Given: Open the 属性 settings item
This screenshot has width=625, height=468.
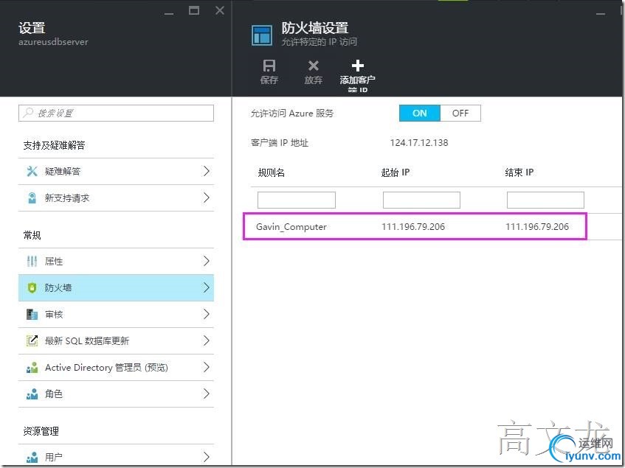Looking at the screenshot, I should click(x=116, y=261).
